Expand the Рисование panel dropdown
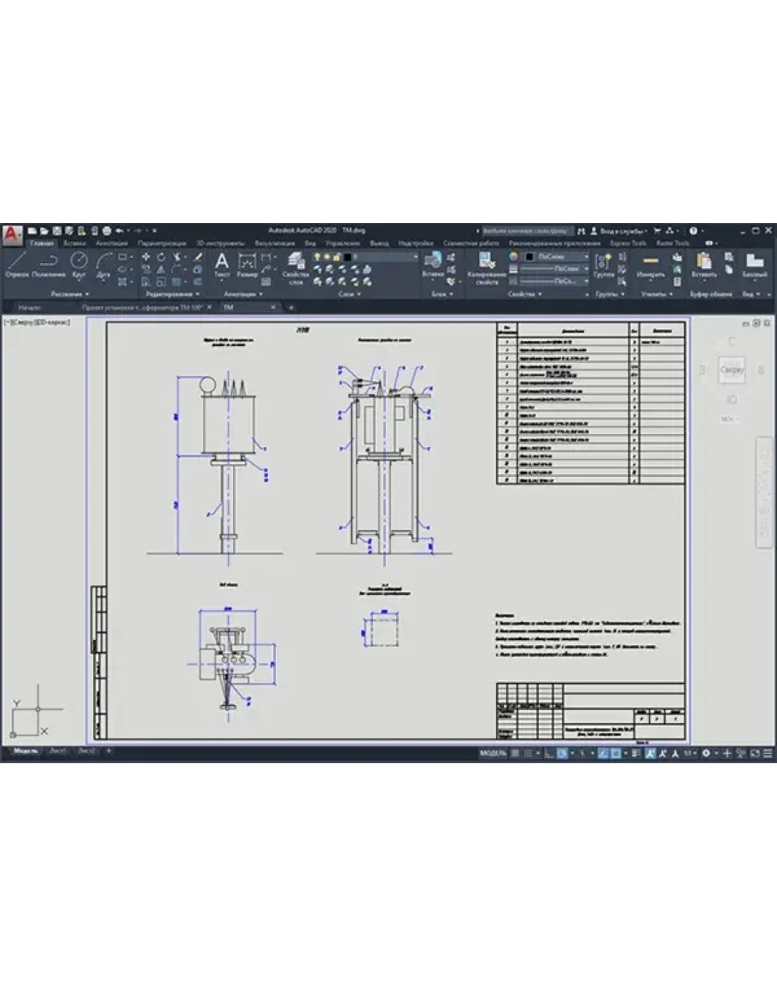This screenshot has width=777, height=987. pyautogui.click(x=70, y=294)
